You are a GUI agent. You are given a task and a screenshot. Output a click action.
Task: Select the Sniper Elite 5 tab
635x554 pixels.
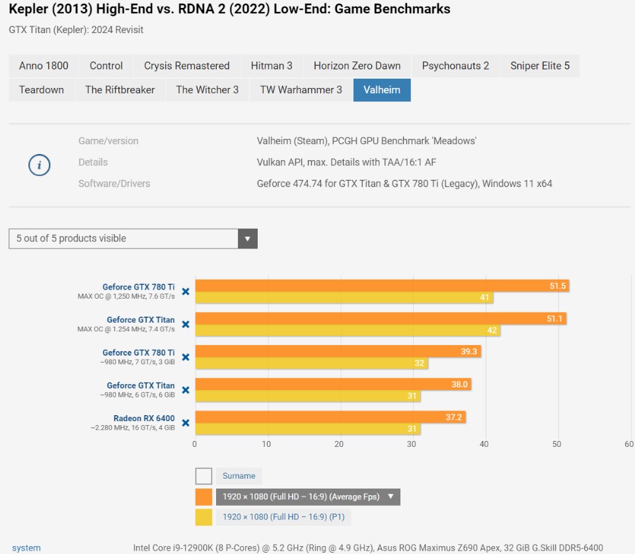click(540, 65)
